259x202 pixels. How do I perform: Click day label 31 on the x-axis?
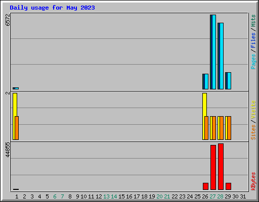[243, 196]
